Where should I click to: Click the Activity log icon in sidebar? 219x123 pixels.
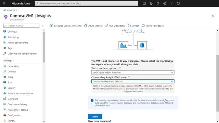pos(5,37)
